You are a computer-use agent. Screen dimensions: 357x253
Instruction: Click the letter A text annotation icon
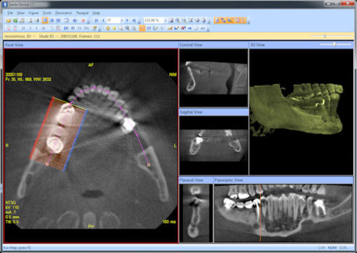(x=30, y=20)
